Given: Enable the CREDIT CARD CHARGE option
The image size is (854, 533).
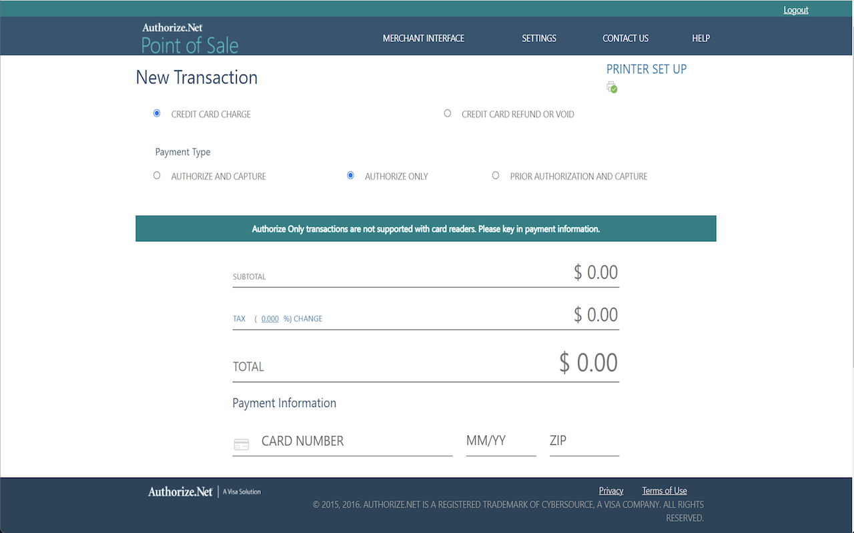Looking at the screenshot, I should [x=157, y=113].
